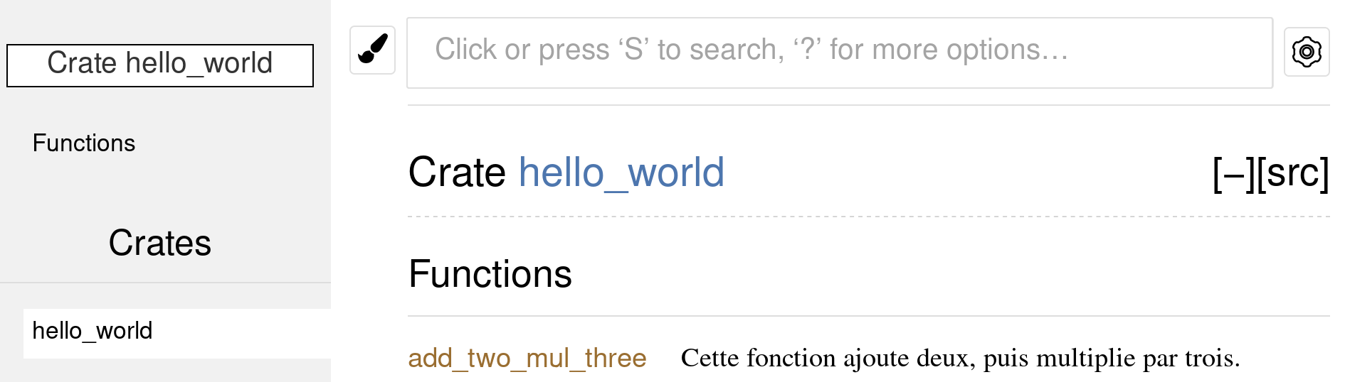Click the French description of add_two_mul_three
This screenshot has width=1345, height=382.
[x=960, y=358]
